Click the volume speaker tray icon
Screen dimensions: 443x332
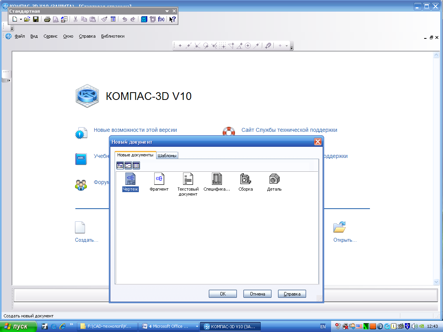(x=415, y=326)
